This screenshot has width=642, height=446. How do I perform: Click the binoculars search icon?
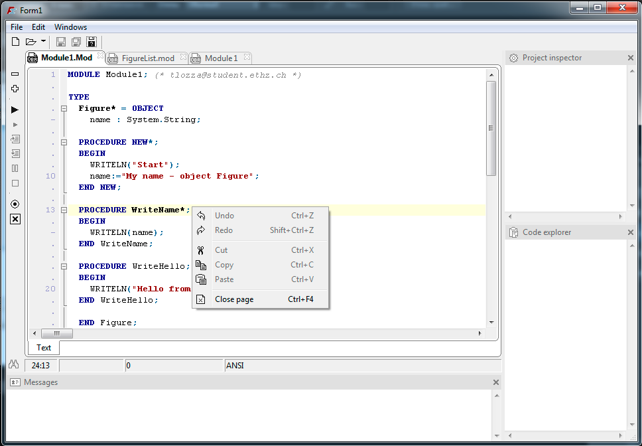[x=13, y=364]
